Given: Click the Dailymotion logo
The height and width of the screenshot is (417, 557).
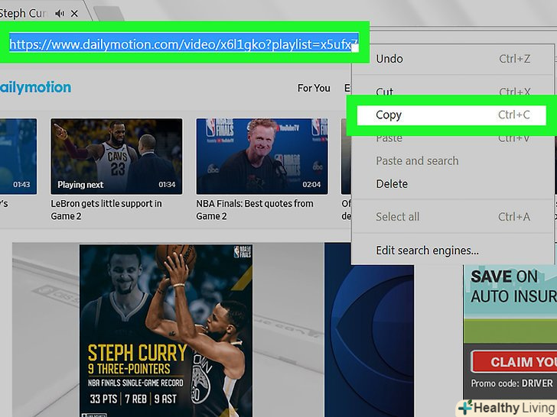Looking at the screenshot, I should tap(35, 87).
